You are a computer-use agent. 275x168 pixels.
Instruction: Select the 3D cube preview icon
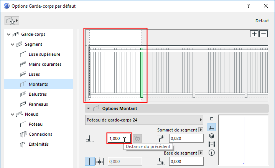tap(212, 136)
